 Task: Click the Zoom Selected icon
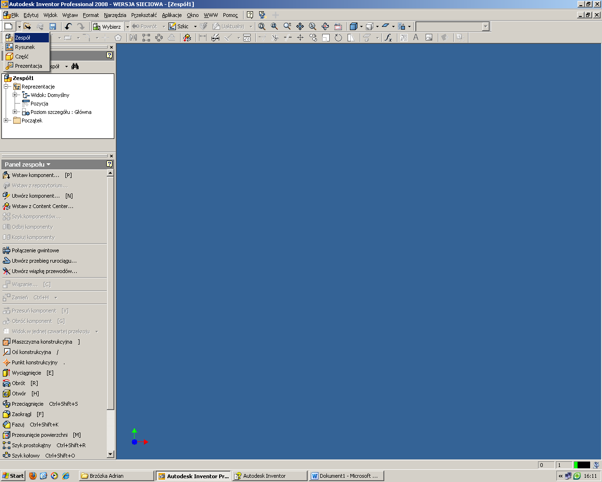point(313,26)
